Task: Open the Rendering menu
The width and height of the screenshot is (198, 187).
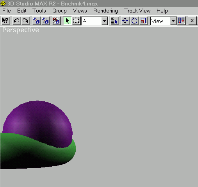Action: pyautogui.click(x=105, y=11)
